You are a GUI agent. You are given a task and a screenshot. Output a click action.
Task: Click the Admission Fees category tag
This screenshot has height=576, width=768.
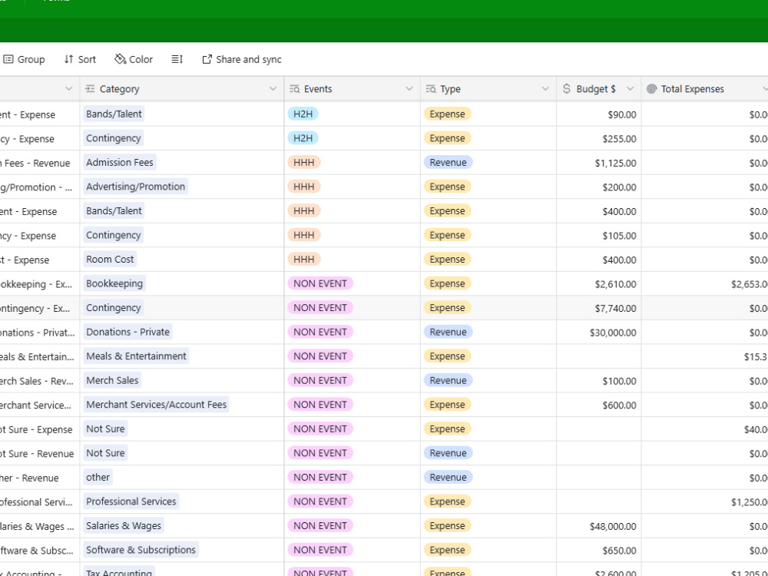120,163
